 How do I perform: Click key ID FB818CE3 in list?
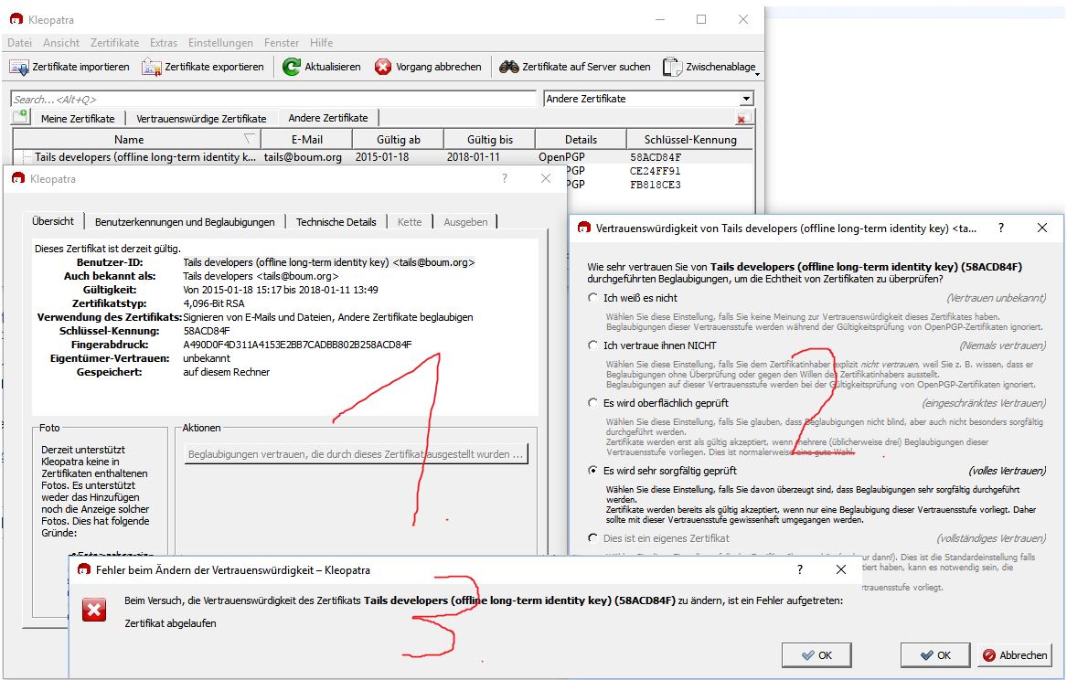pyautogui.click(x=655, y=185)
